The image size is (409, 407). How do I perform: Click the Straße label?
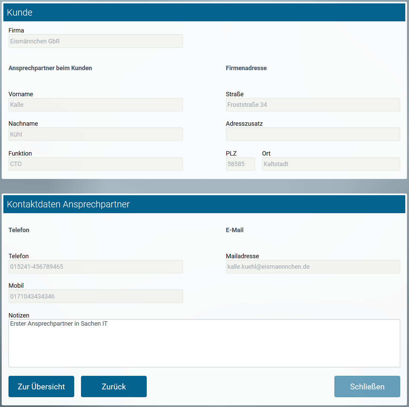(x=235, y=94)
